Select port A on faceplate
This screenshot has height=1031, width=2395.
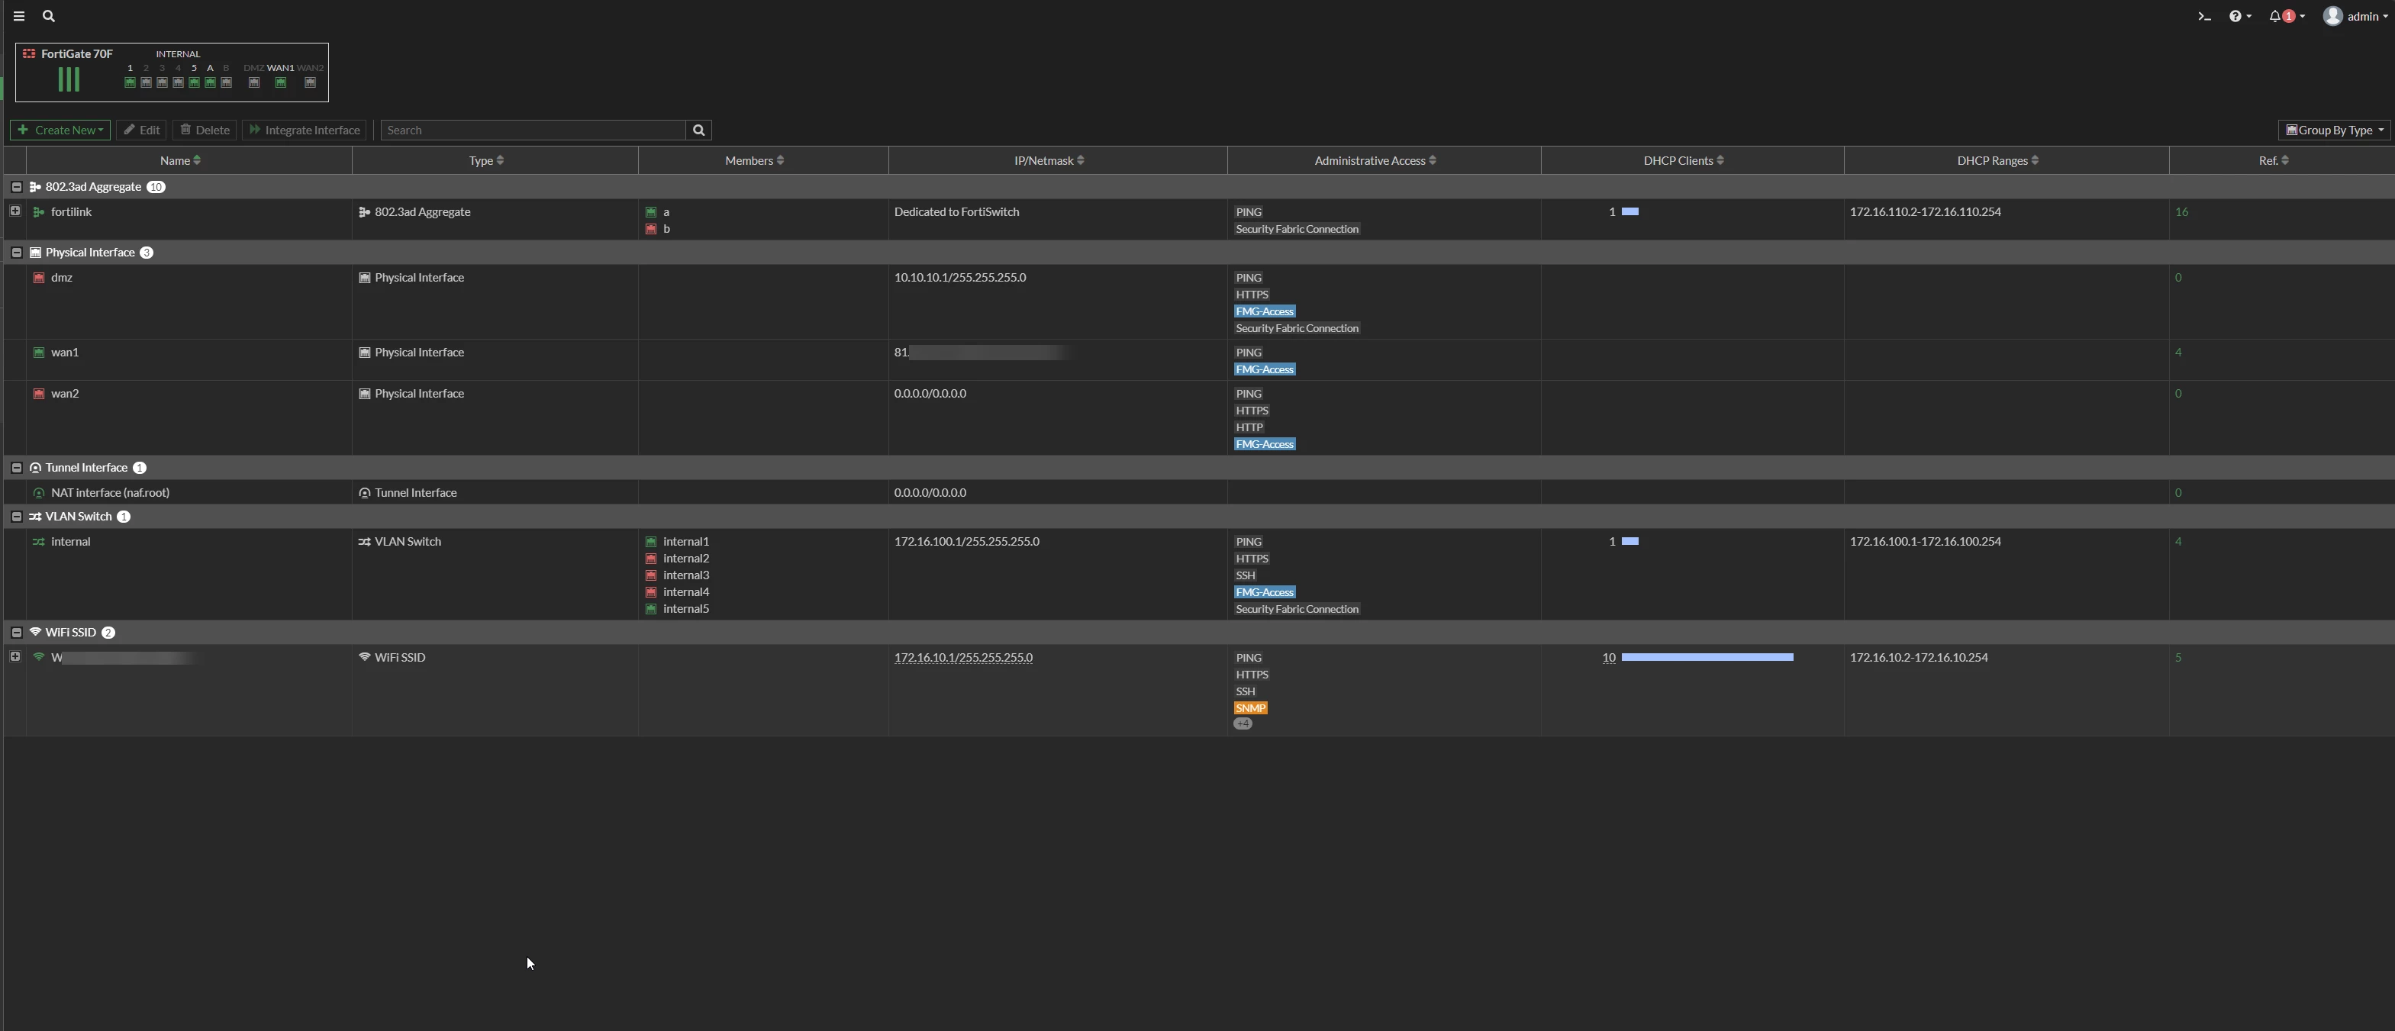coord(210,82)
